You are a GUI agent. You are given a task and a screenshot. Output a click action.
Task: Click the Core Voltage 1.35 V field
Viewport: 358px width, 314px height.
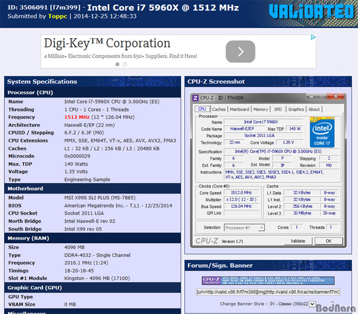[x=289, y=142]
